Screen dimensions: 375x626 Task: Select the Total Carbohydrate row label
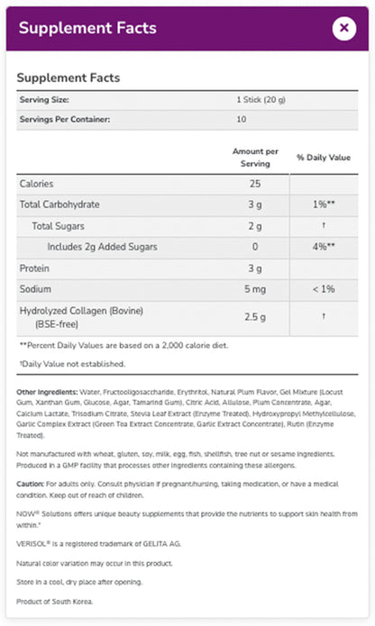59,204
